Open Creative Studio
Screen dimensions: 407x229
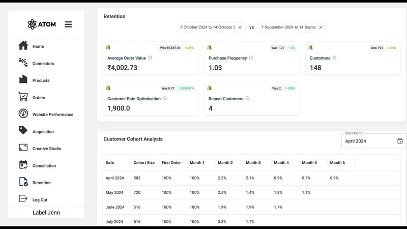coord(46,149)
